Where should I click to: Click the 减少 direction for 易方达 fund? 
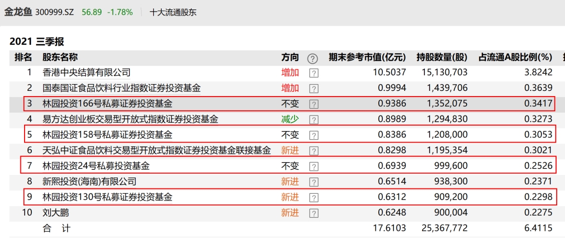290,119
